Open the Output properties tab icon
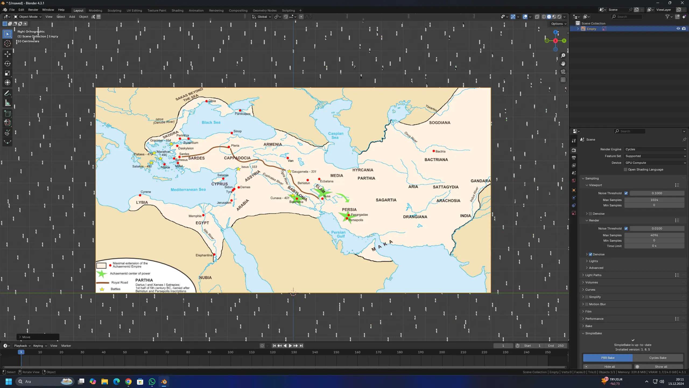Viewport: 689px width, 388px height. 574,158
